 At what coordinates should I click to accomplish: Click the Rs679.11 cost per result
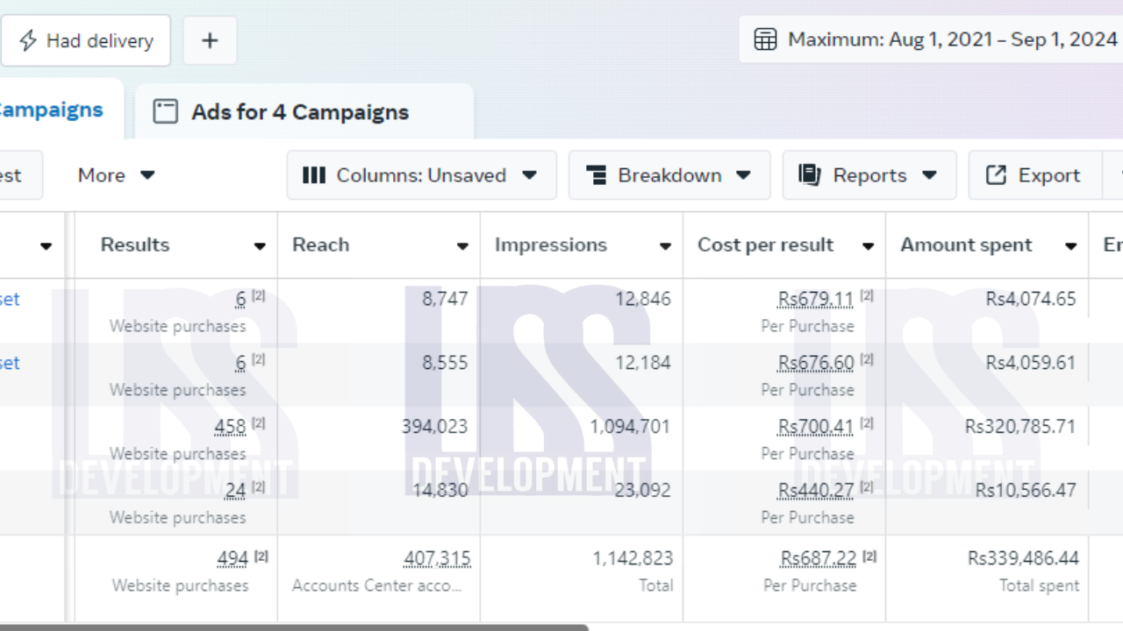815,299
